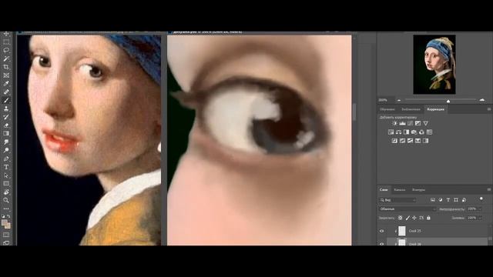
Task: Toggle shape layers filter
Action: click(456, 200)
